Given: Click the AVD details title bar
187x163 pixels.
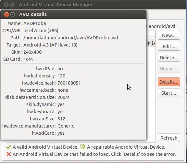Looking at the screenshot, I should click(73, 14).
